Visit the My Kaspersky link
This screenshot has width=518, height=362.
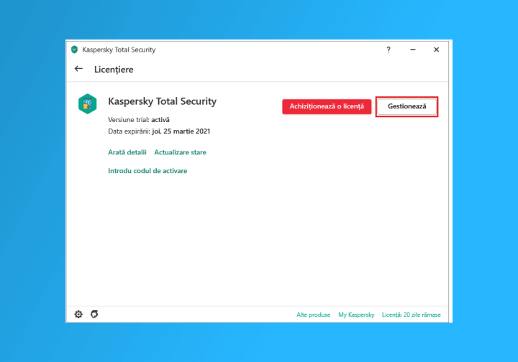[x=356, y=315]
